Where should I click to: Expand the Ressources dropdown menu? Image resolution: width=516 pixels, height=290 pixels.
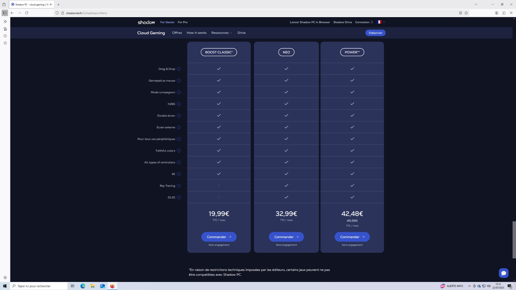point(222,33)
